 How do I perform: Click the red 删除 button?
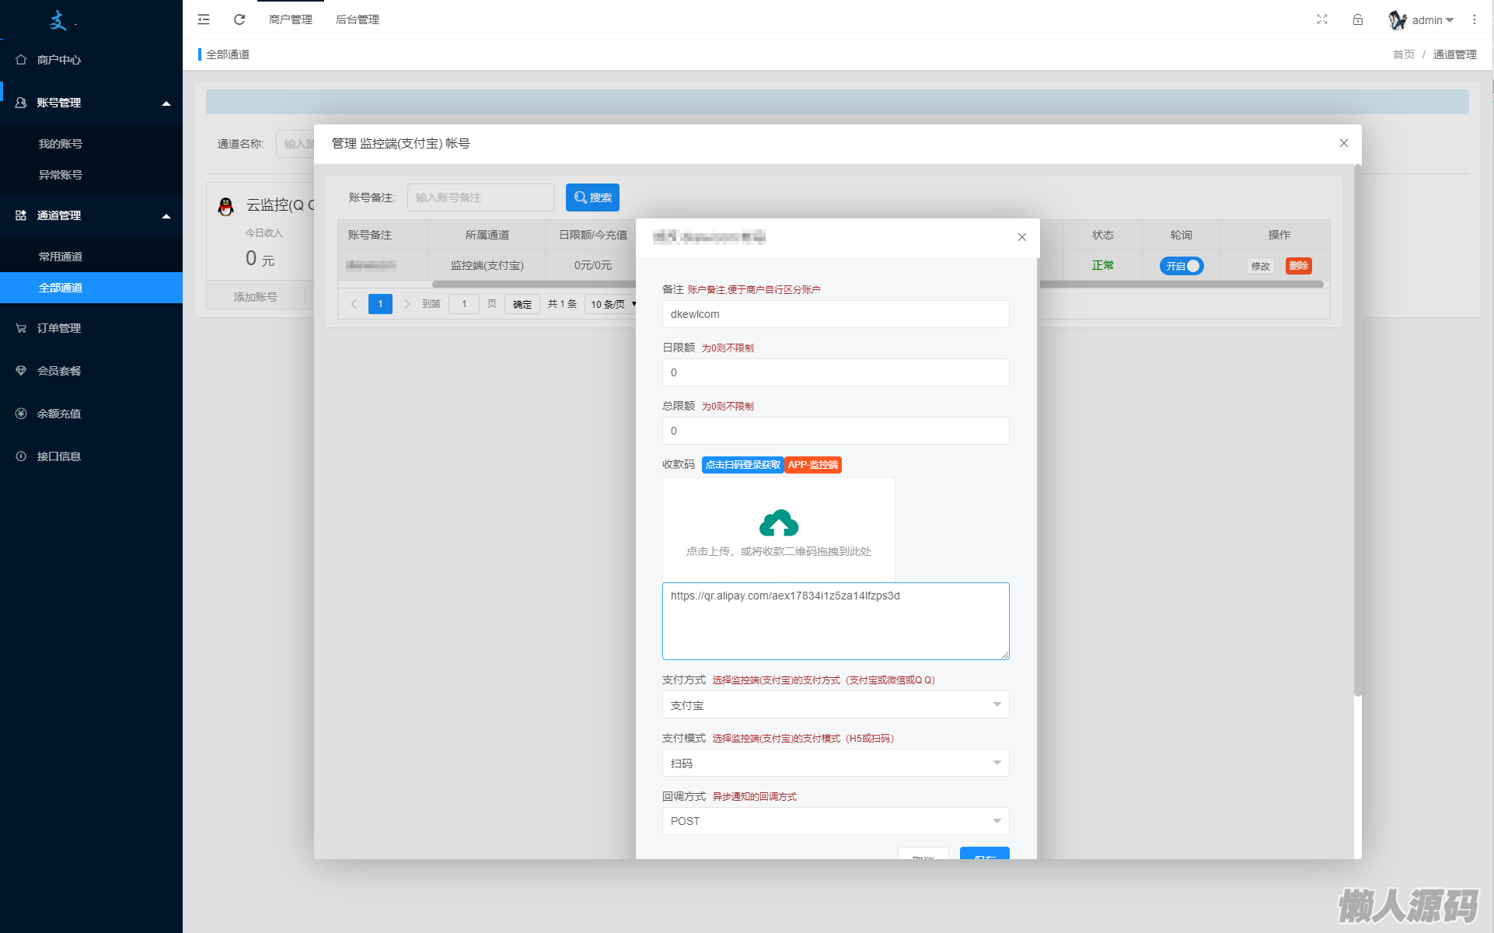1298,266
